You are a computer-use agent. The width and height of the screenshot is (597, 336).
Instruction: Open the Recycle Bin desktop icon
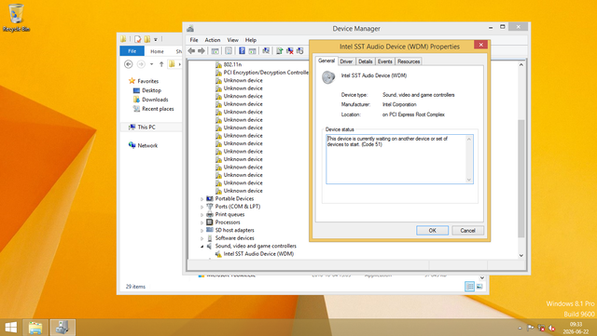[x=16, y=18]
